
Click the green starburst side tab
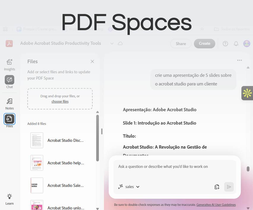coord(247,93)
